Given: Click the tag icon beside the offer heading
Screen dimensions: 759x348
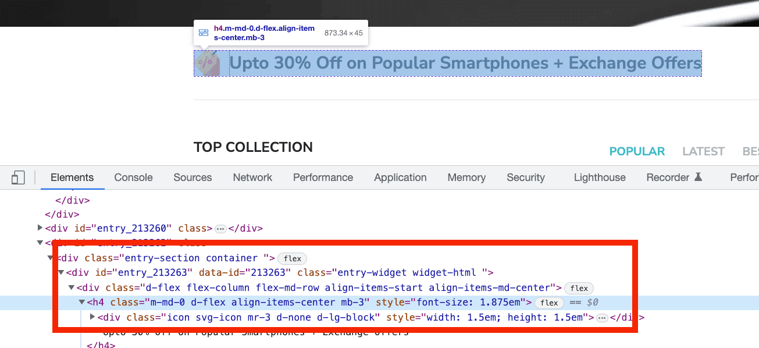Looking at the screenshot, I should tap(207, 63).
